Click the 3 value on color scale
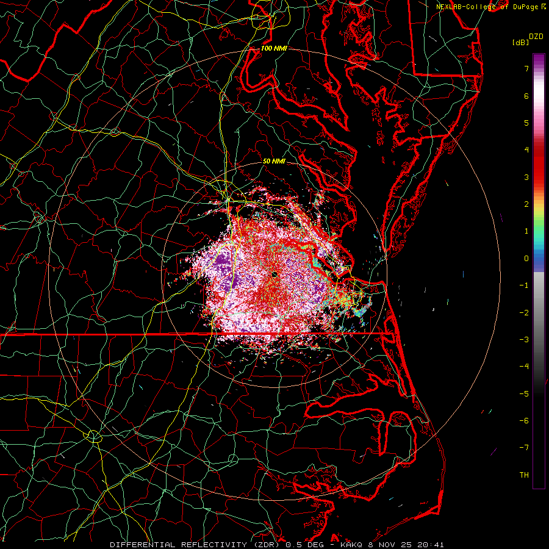The image size is (549, 549). (526, 177)
